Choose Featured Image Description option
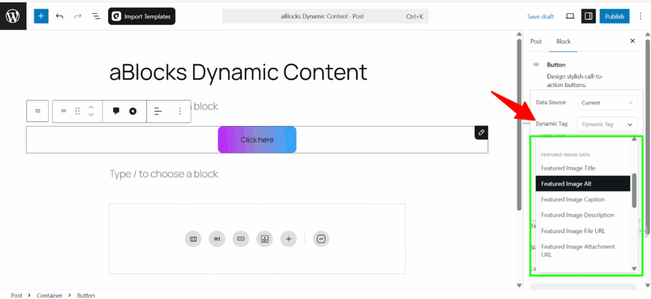651x299 pixels. 583,215
